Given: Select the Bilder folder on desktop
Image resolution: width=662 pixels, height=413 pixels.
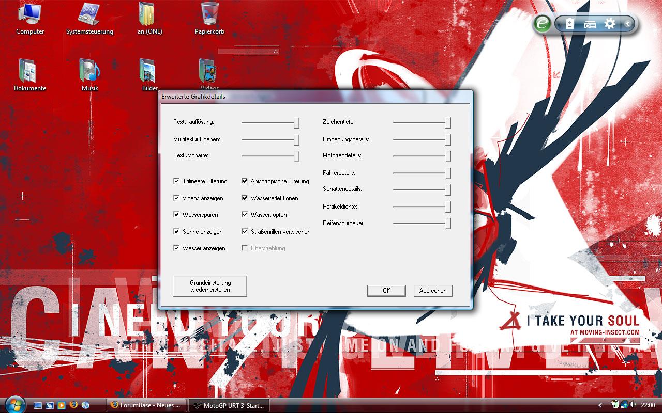Looking at the screenshot, I should click(x=149, y=75).
